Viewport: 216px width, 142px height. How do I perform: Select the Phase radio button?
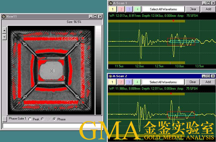(54, 119)
